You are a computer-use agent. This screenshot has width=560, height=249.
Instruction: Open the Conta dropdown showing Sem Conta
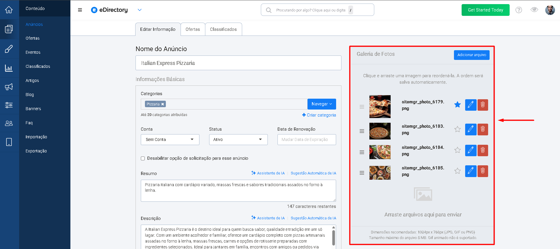(170, 139)
